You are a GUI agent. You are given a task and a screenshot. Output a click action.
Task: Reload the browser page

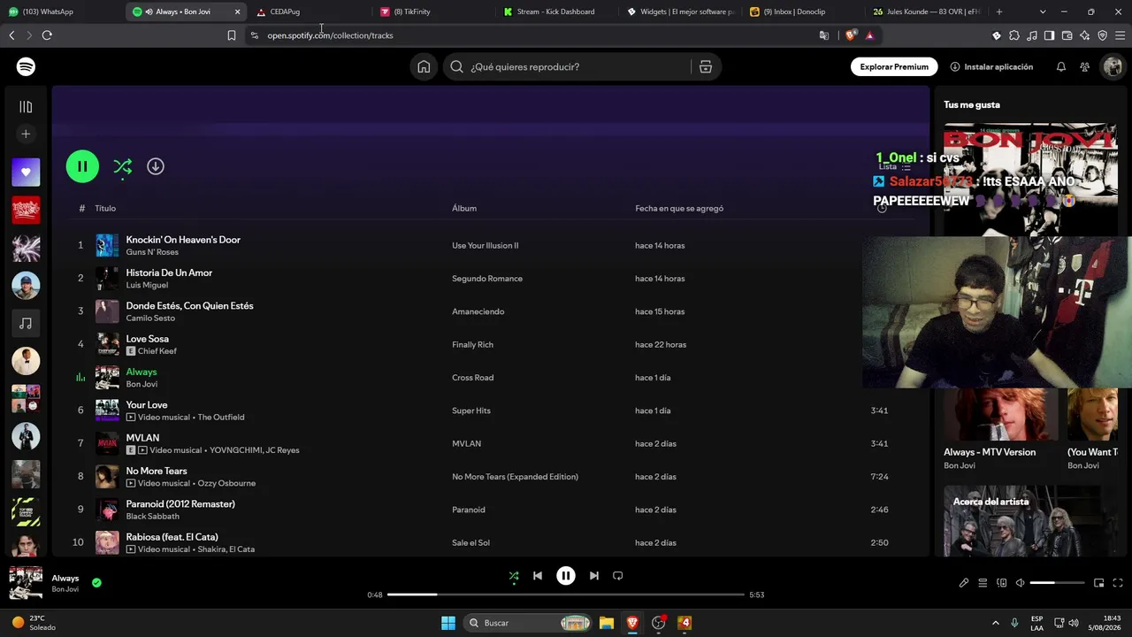pos(47,35)
